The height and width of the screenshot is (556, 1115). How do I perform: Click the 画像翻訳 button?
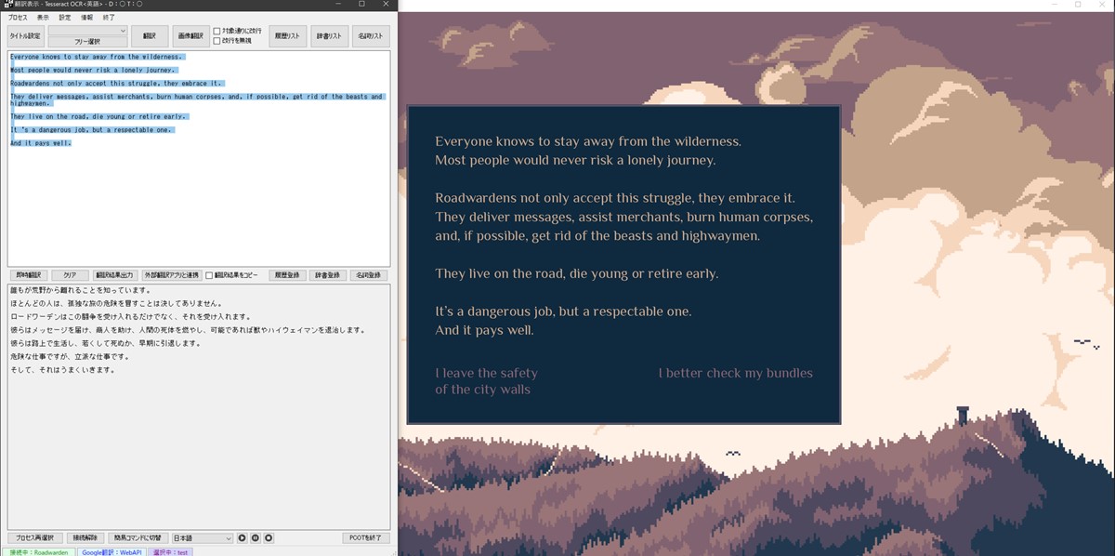(x=190, y=36)
